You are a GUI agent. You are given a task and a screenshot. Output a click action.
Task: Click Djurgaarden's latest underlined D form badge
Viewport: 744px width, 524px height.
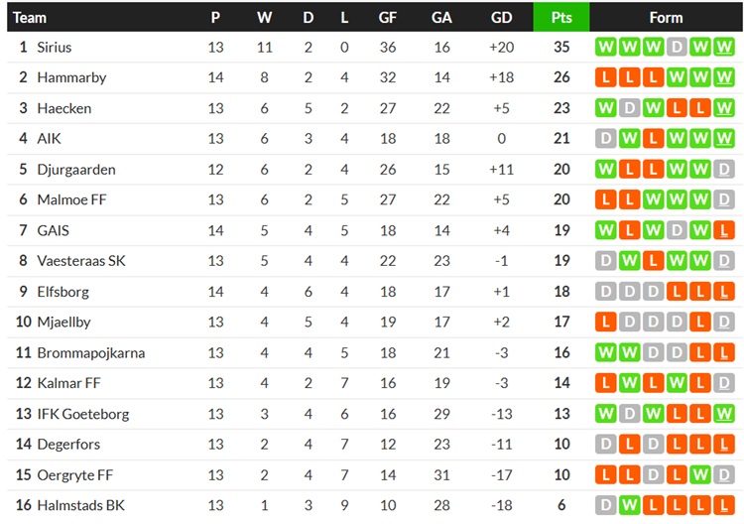[723, 169]
